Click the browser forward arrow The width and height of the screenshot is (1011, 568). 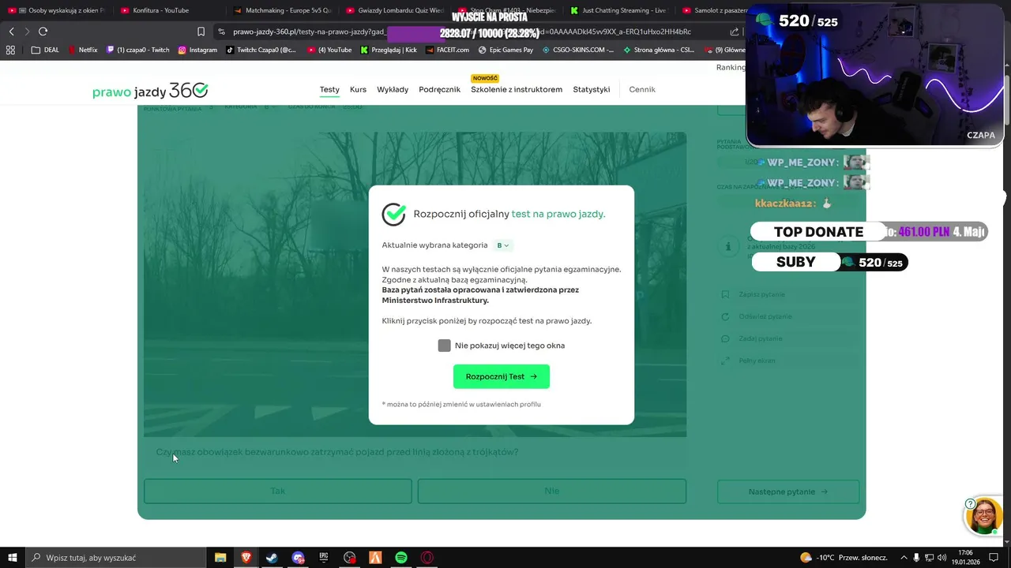click(27, 32)
